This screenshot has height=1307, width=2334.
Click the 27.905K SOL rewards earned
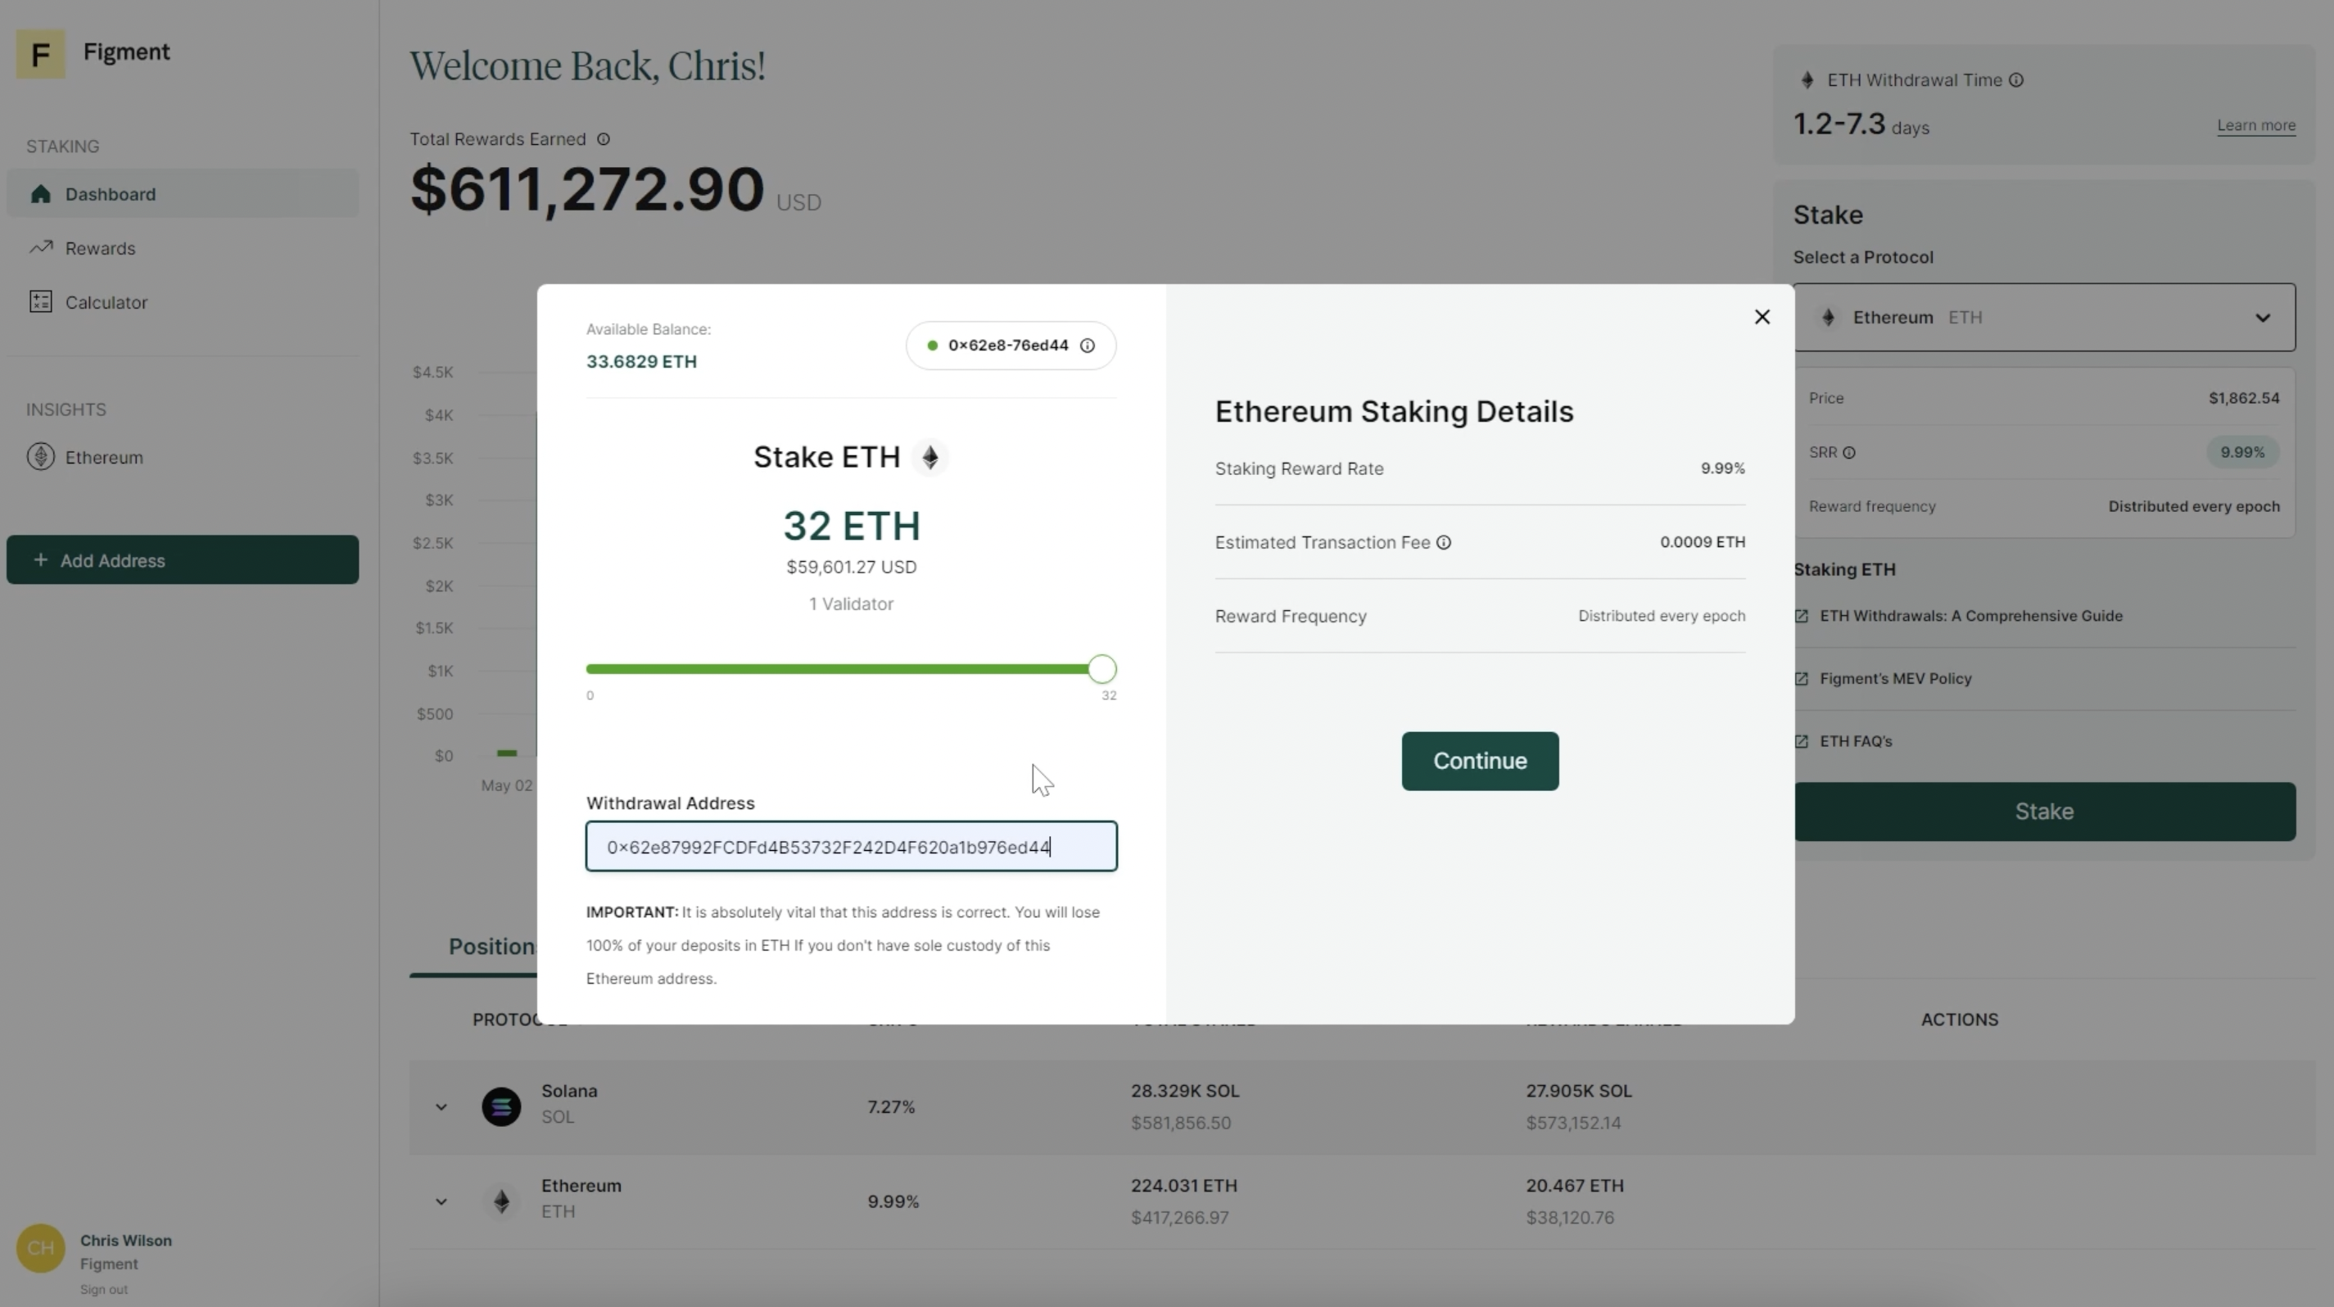pos(1578,1091)
